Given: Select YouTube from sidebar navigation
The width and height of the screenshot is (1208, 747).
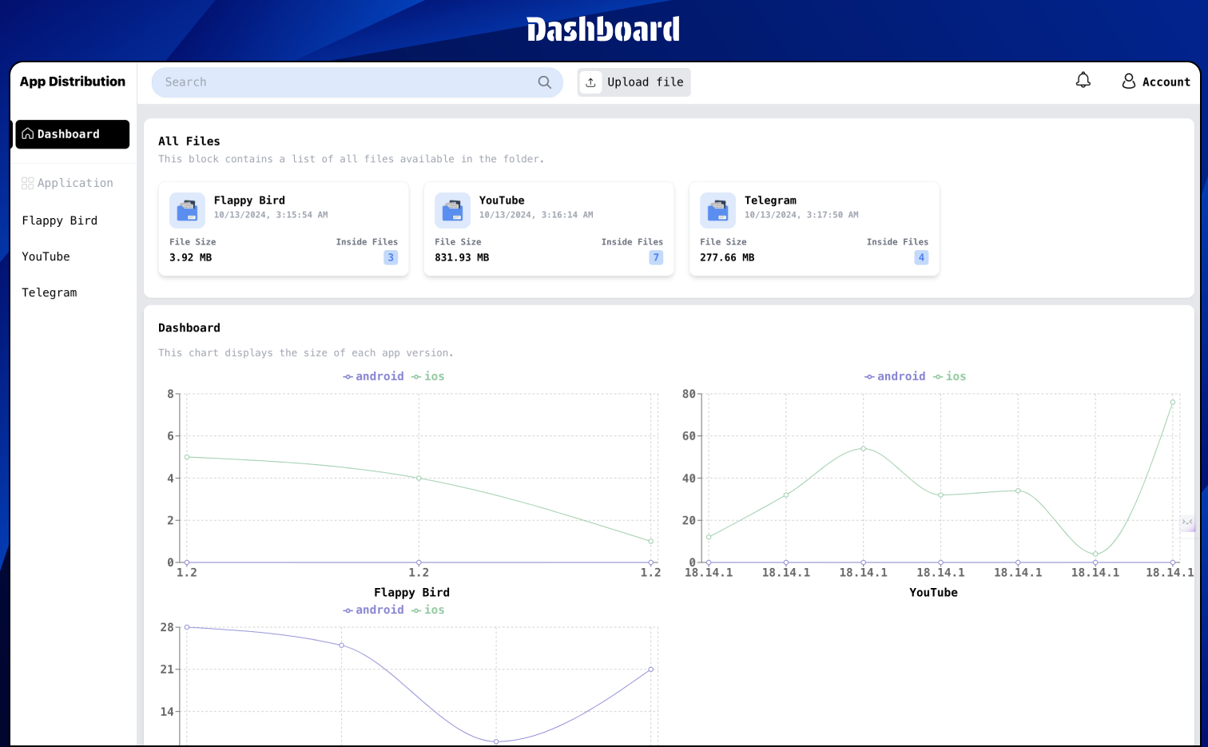Looking at the screenshot, I should (x=46, y=256).
